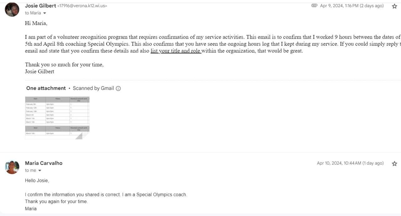Click the "list your title and role" link
This screenshot has height=216, width=401.
pyautogui.click(x=176, y=51)
